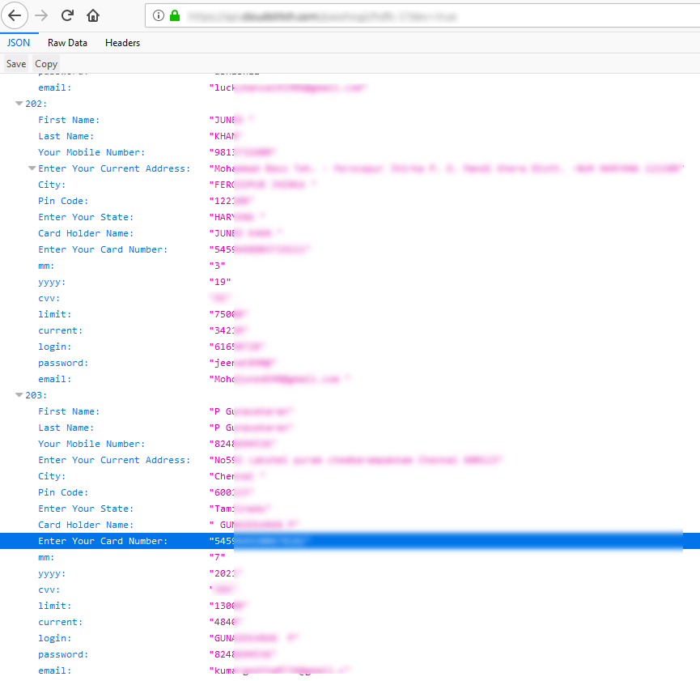Collapse the 203 object node
Viewport: 700px width, 681px height.
click(19, 395)
